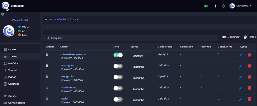Viewport: 257px width, 106px height.
Task: Click the Ordem column header
Action: [50, 47]
